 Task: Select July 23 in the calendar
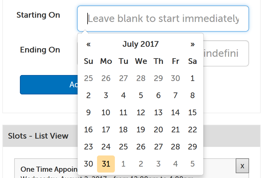[x=88, y=147]
